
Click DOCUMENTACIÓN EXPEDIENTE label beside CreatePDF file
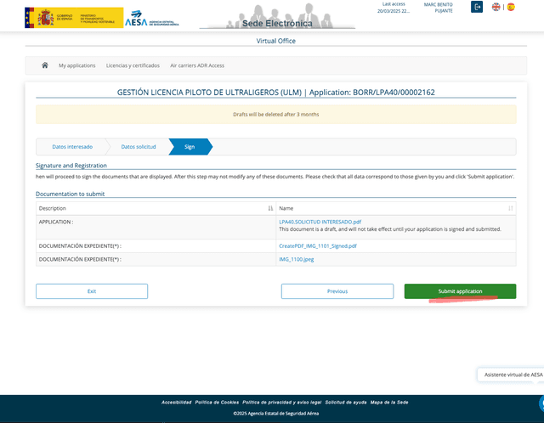[x=80, y=245]
